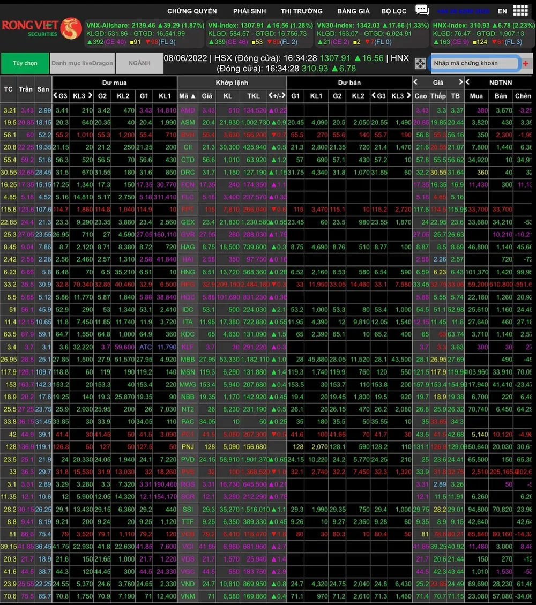Switch language using the EN button
Image resolution: width=536 pixels, height=605 pixels.
502,11
